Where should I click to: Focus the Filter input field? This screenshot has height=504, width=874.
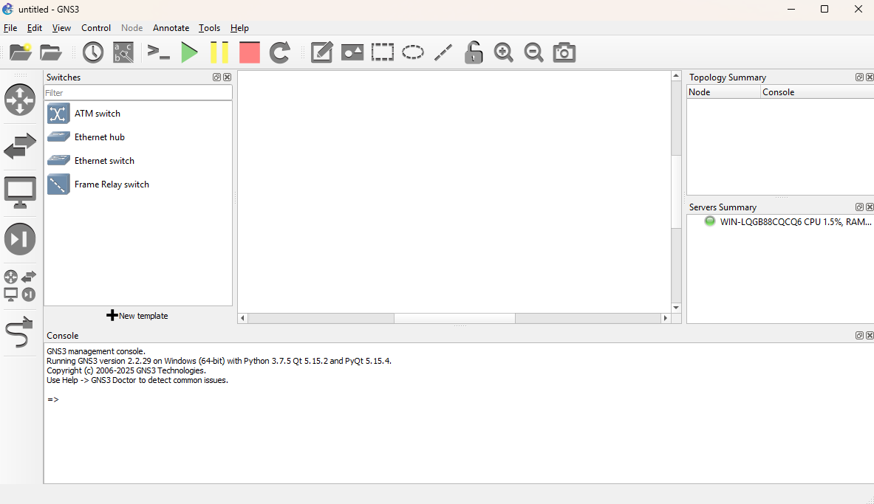137,93
